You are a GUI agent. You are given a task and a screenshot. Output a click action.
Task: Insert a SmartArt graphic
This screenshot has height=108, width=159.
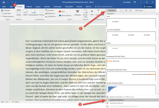pos(50,10)
